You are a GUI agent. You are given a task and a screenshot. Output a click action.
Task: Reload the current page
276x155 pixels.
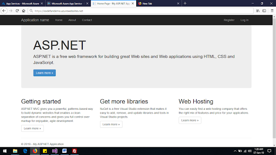17,11
